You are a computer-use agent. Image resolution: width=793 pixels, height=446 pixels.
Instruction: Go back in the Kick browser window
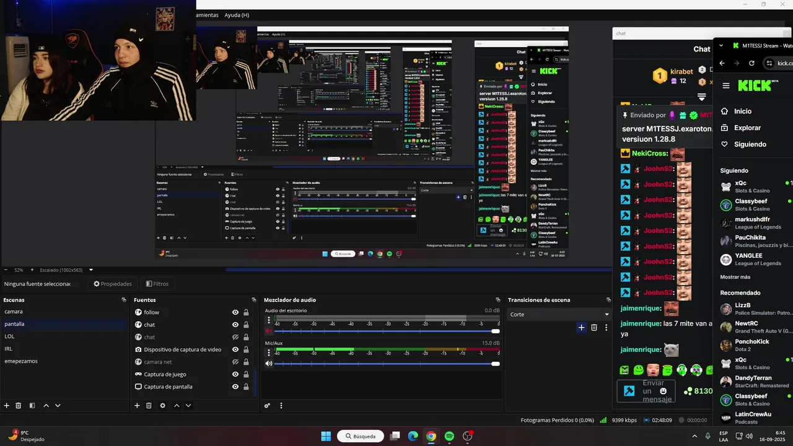[722, 63]
